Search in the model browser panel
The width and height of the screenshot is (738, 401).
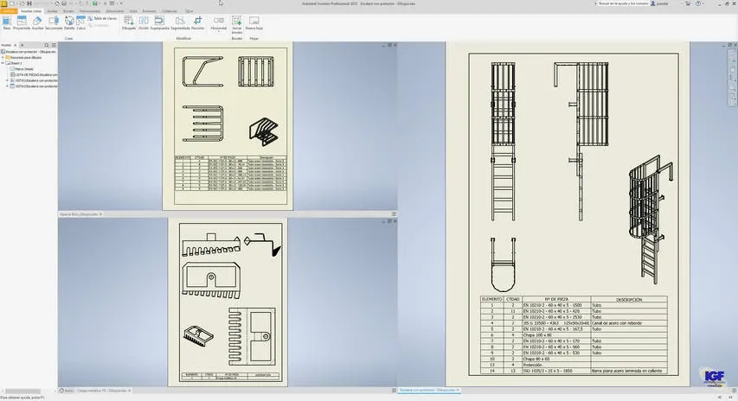coord(47,45)
